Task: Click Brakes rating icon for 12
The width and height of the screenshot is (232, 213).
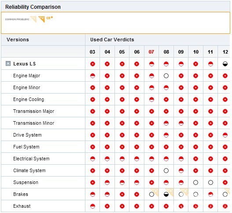Action: point(225,195)
